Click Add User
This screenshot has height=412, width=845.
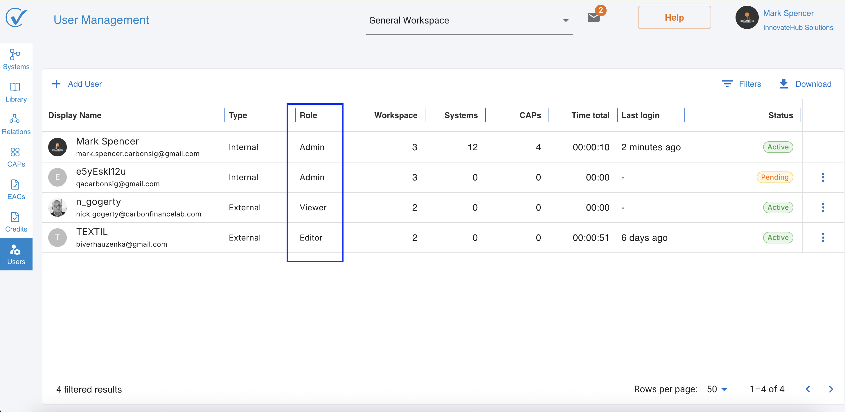(x=77, y=84)
